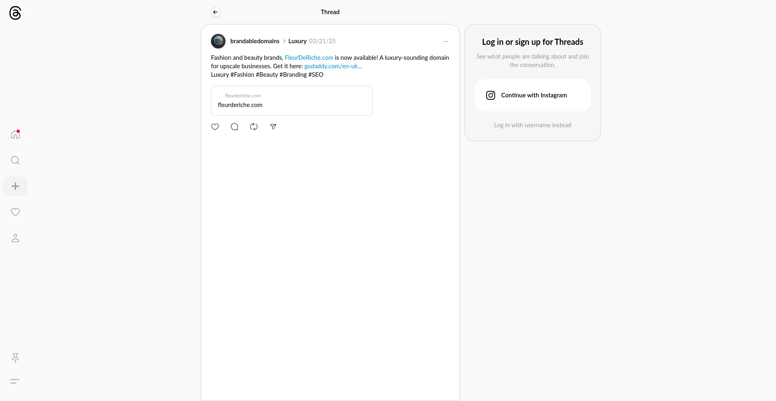776x401 pixels.
Task: Open the fleurderiche.com link preview card
Action: [292, 101]
